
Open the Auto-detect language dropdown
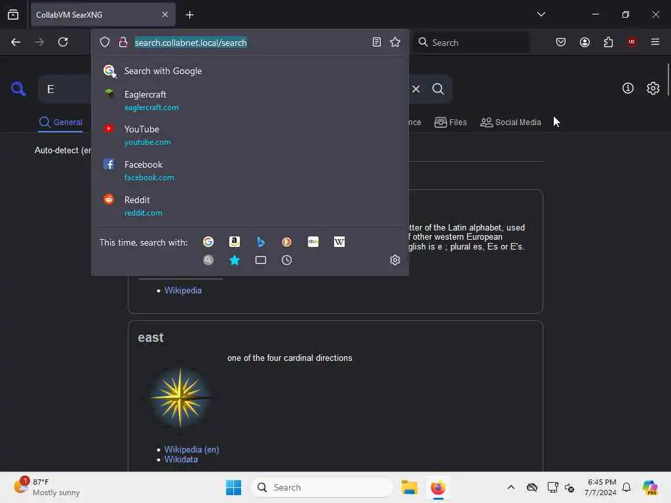[63, 150]
